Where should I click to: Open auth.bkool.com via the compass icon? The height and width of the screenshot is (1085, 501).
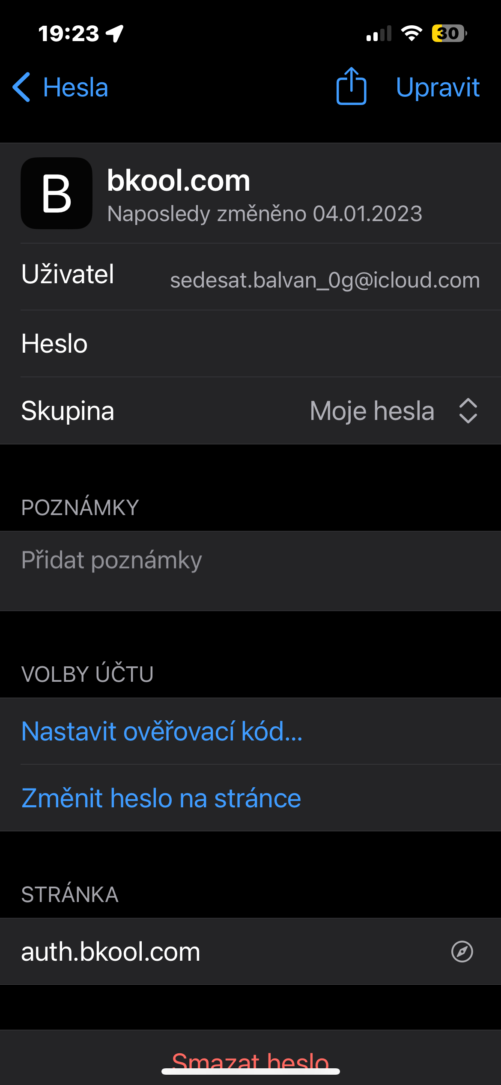point(462,952)
